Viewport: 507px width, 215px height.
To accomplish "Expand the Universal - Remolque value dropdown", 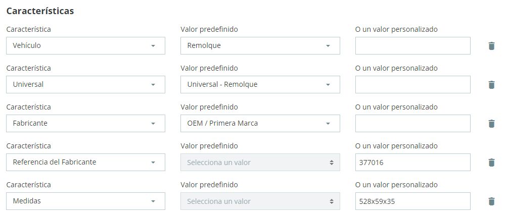I will point(260,85).
